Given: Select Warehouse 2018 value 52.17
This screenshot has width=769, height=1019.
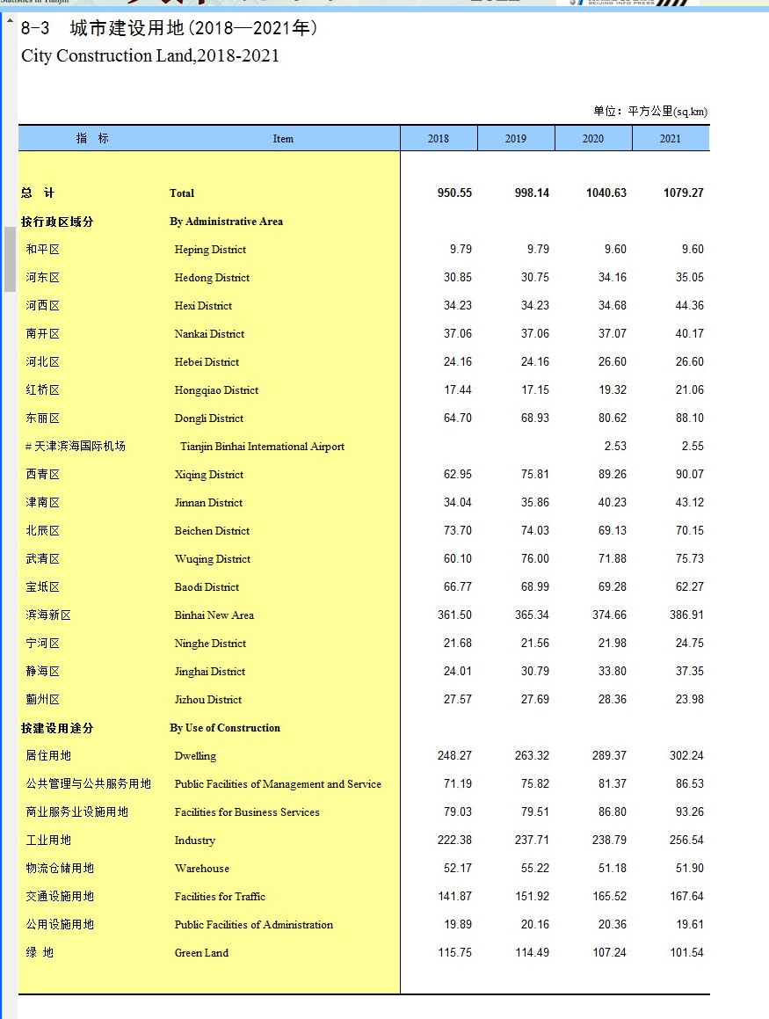Looking at the screenshot, I should (x=457, y=869).
